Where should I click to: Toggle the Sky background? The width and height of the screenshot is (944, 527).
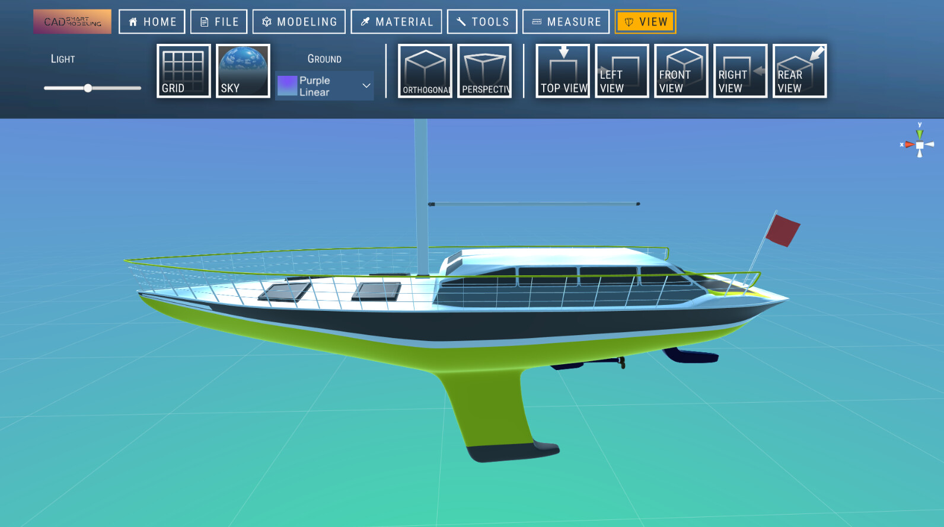pyautogui.click(x=243, y=71)
